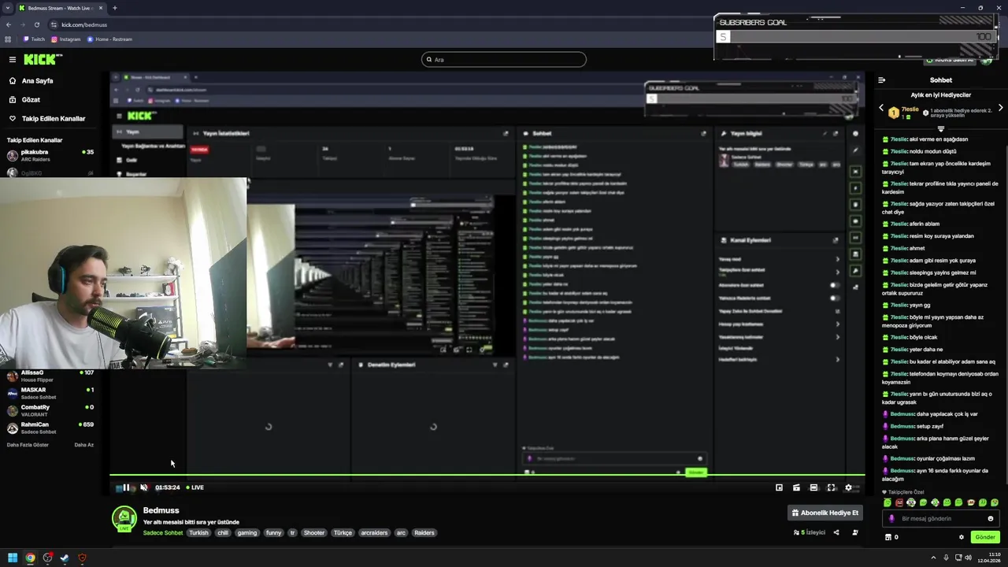
Task: Select the funny tag
Action: (x=273, y=532)
